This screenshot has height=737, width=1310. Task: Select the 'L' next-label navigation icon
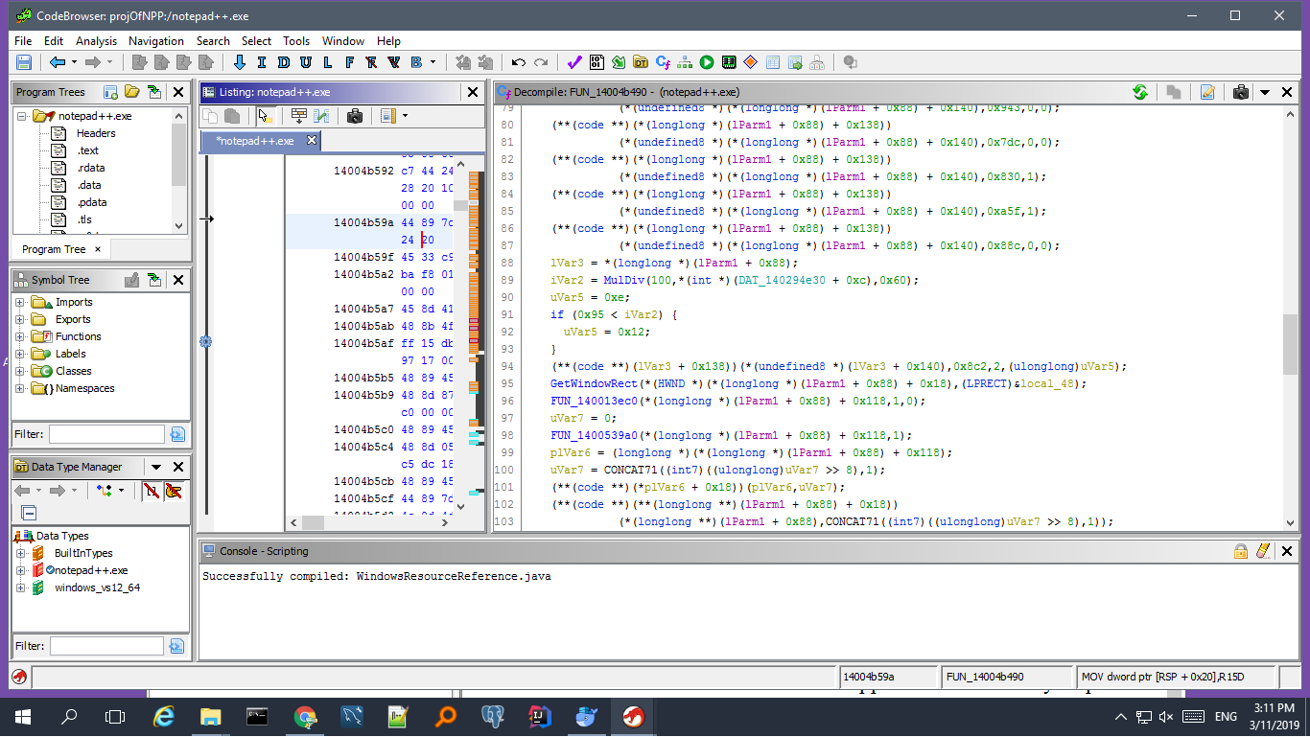tap(327, 62)
